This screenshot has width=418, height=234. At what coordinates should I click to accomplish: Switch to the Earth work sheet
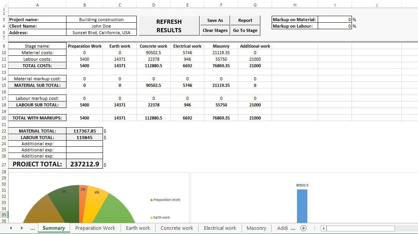tap(138, 228)
